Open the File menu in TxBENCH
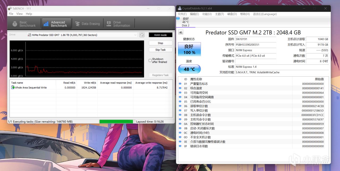This screenshot has height=171, width=340. pyautogui.click(x=11, y=14)
